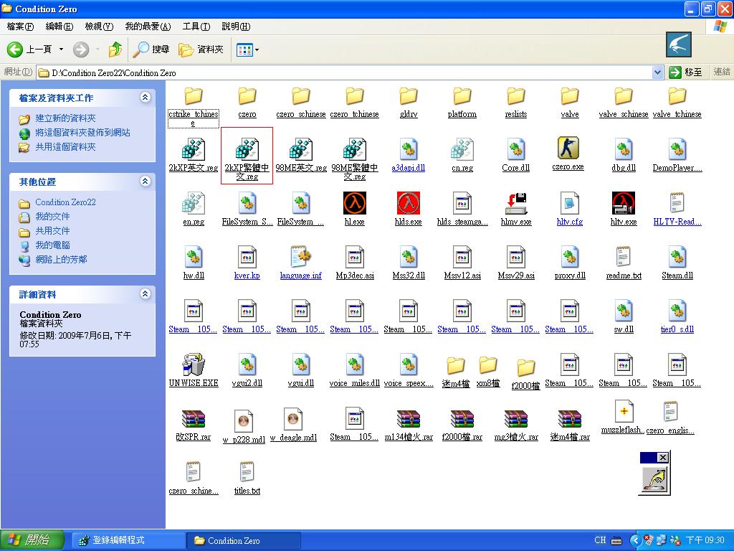734x551 pixels.
Task: Open 網路上的芳鄰 link
Action: pos(62,259)
